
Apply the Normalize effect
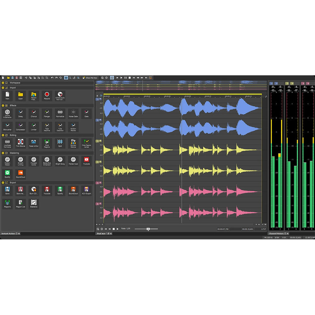point(60,114)
